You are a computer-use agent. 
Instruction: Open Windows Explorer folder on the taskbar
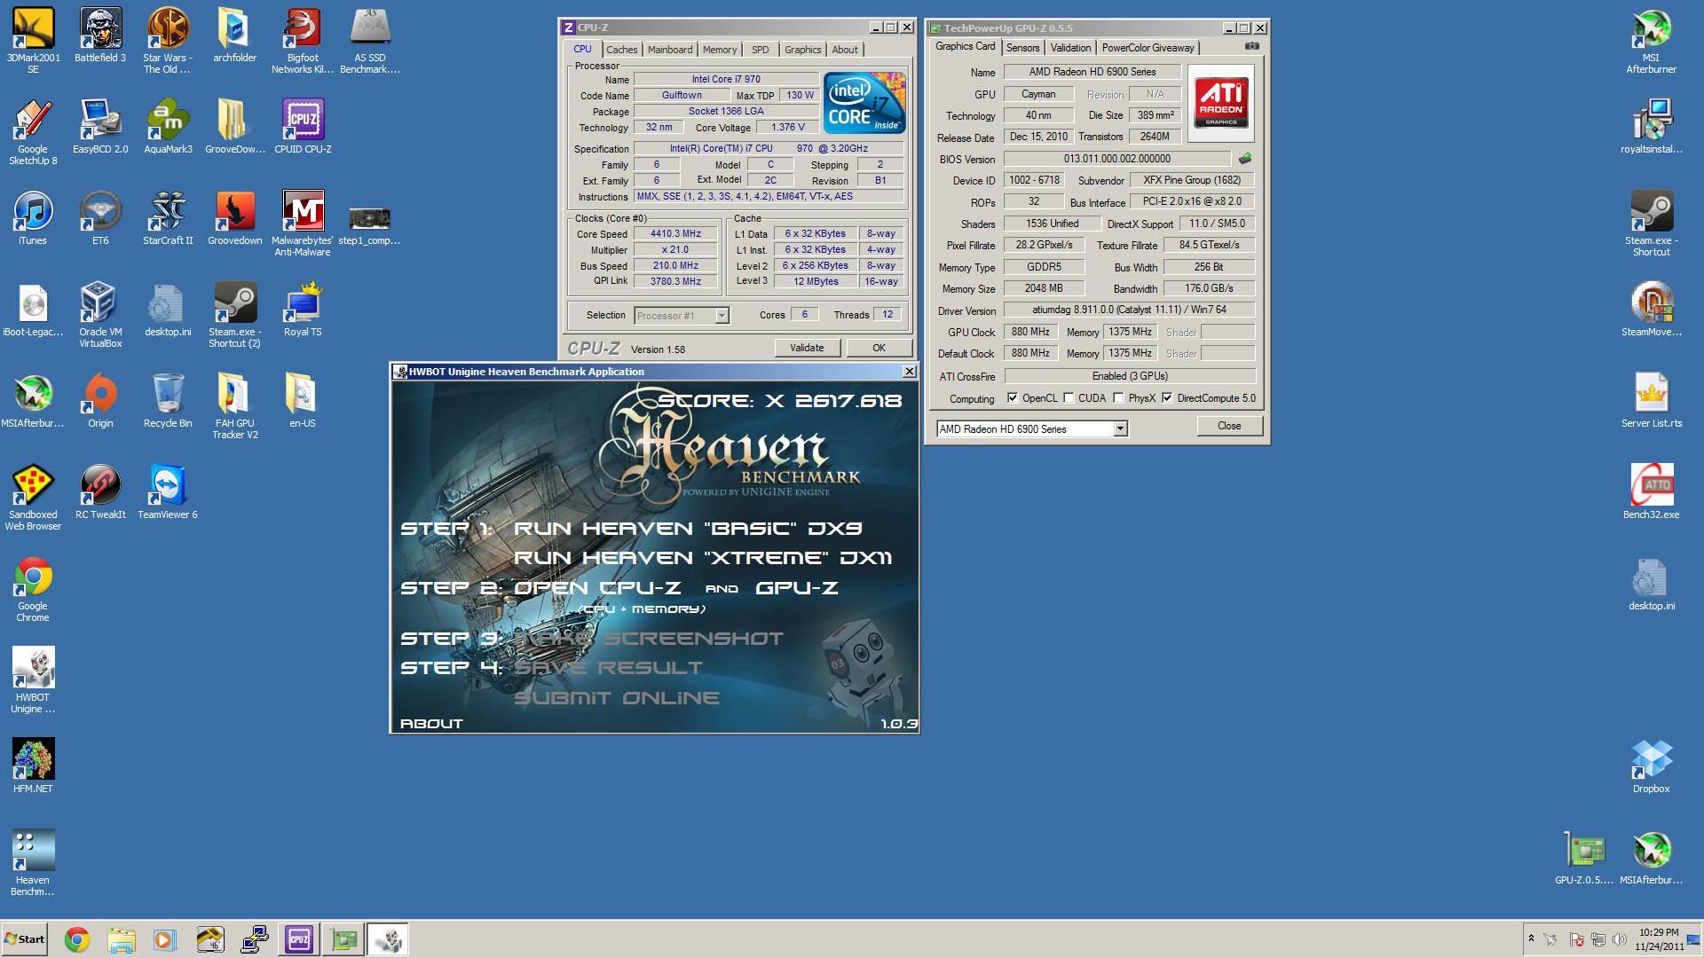click(122, 939)
